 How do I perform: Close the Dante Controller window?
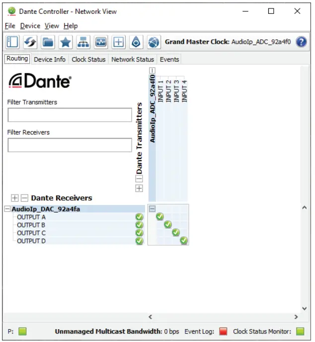pos(297,11)
